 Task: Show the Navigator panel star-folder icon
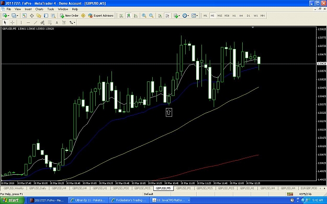coord(39,16)
